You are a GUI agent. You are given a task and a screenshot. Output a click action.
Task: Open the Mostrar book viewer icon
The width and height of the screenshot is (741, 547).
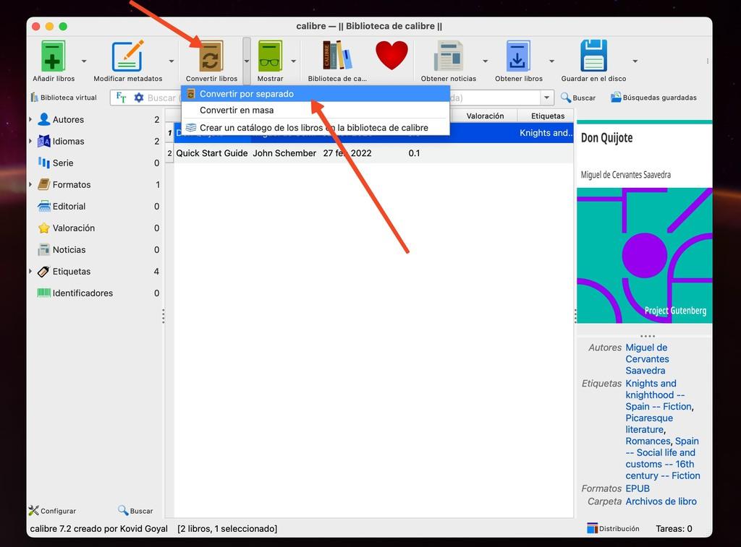[270, 56]
